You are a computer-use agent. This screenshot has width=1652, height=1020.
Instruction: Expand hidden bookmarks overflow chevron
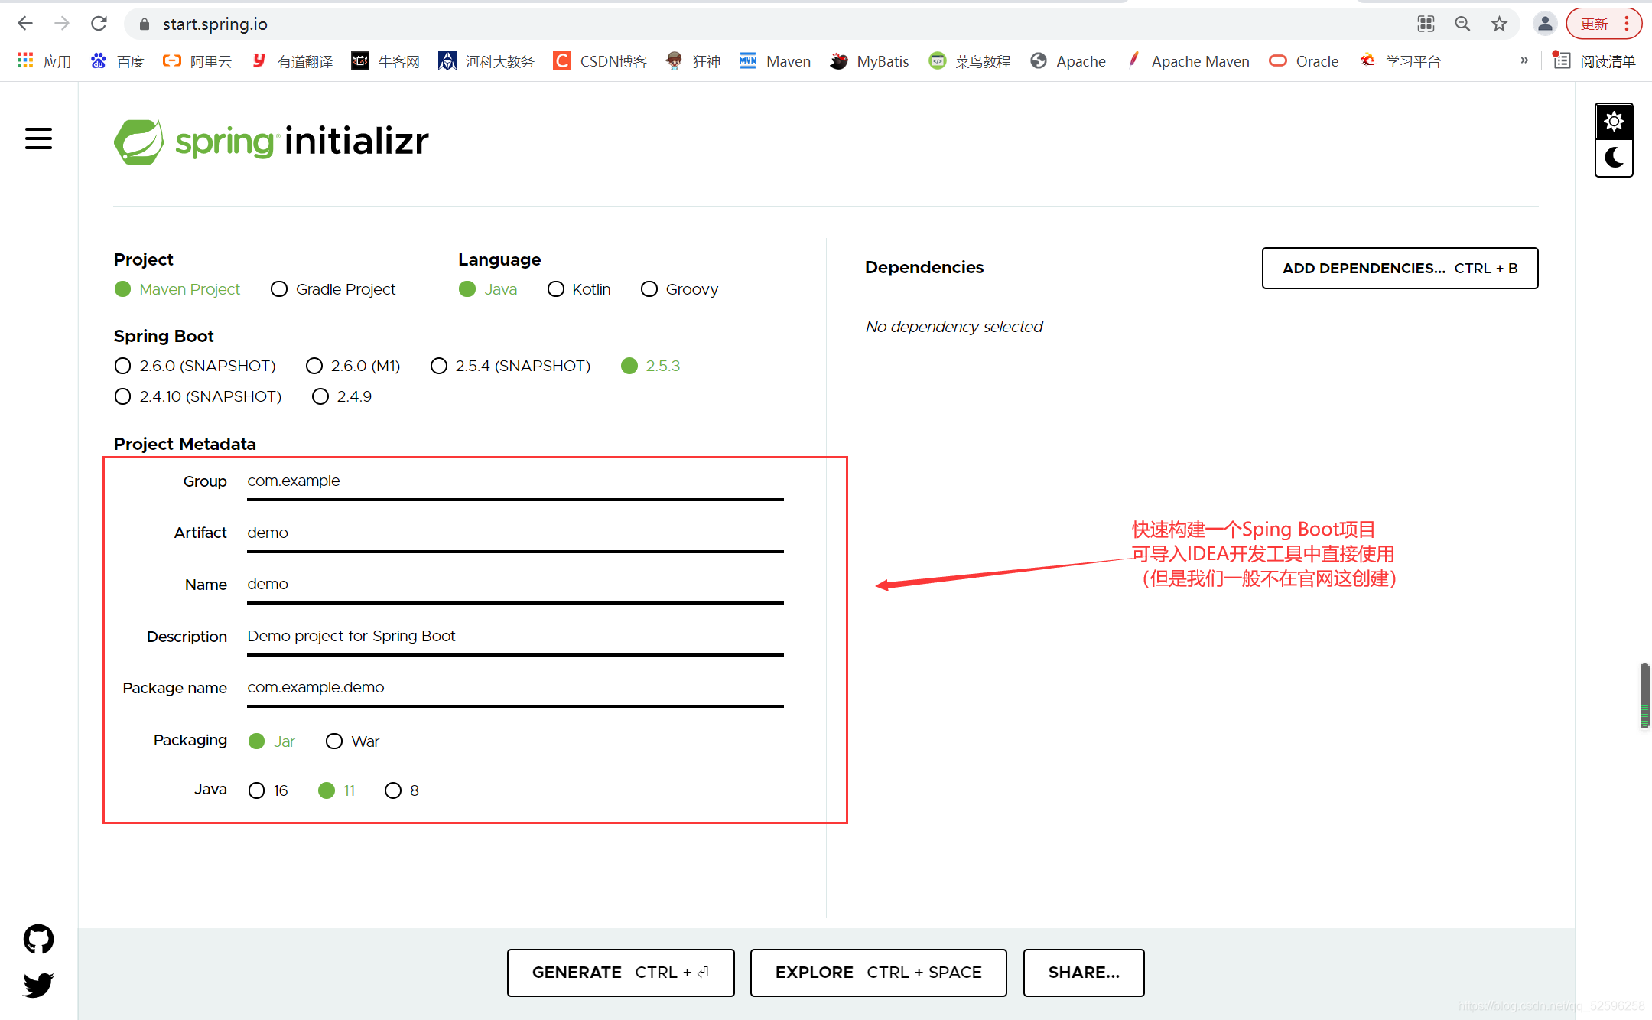click(1524, 60)
